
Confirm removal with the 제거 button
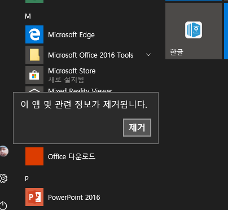click(137, 128)
